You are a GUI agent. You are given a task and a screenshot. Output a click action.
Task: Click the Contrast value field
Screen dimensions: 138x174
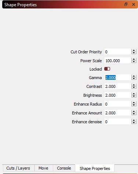(118, 86)
